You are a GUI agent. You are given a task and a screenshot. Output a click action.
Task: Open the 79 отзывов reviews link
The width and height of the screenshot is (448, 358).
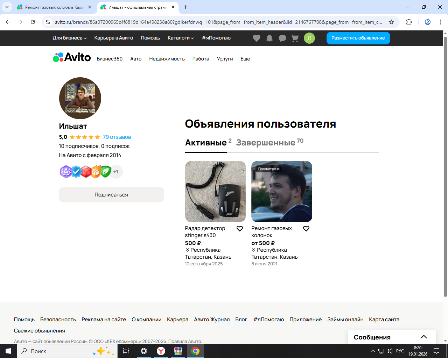click(117, 137)
